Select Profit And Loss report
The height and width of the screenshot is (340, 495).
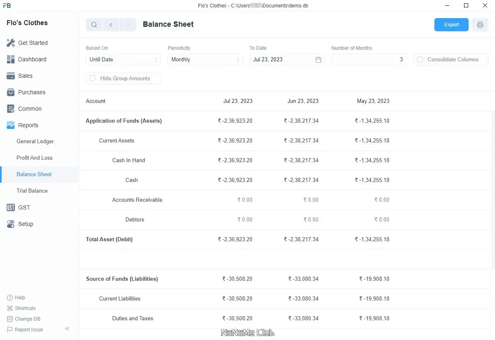34,158
